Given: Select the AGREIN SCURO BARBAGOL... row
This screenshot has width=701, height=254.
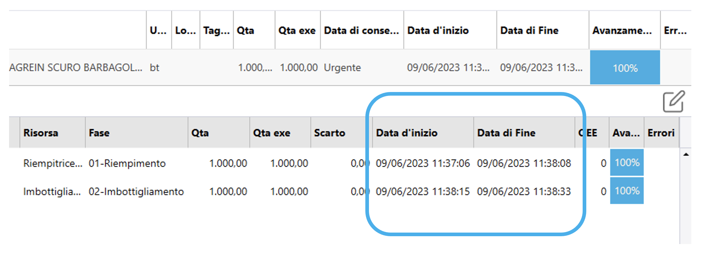Looking at the screenshot, I should click(x=350, y=68).
